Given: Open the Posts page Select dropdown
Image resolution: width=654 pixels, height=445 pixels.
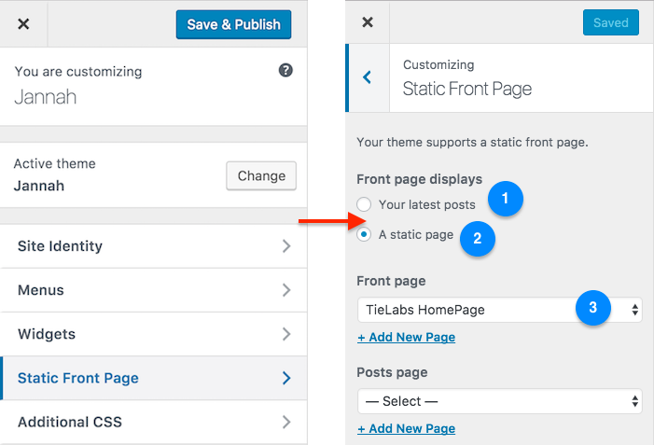Looking at the screenshot, I should [500, 401].
